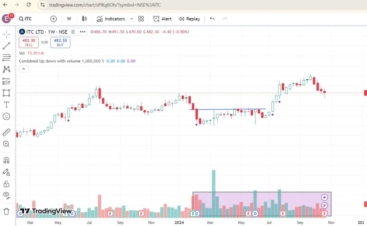Open the emoji icons tool
This screenshot has width=367, height=226.
[6, 116]
